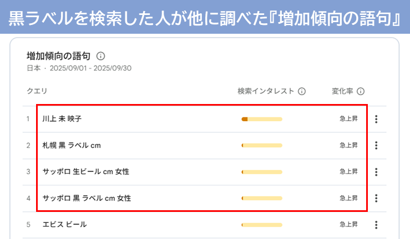Click the 変化率 column header
This screenshot has height=239, width=410.
point(342,91)
